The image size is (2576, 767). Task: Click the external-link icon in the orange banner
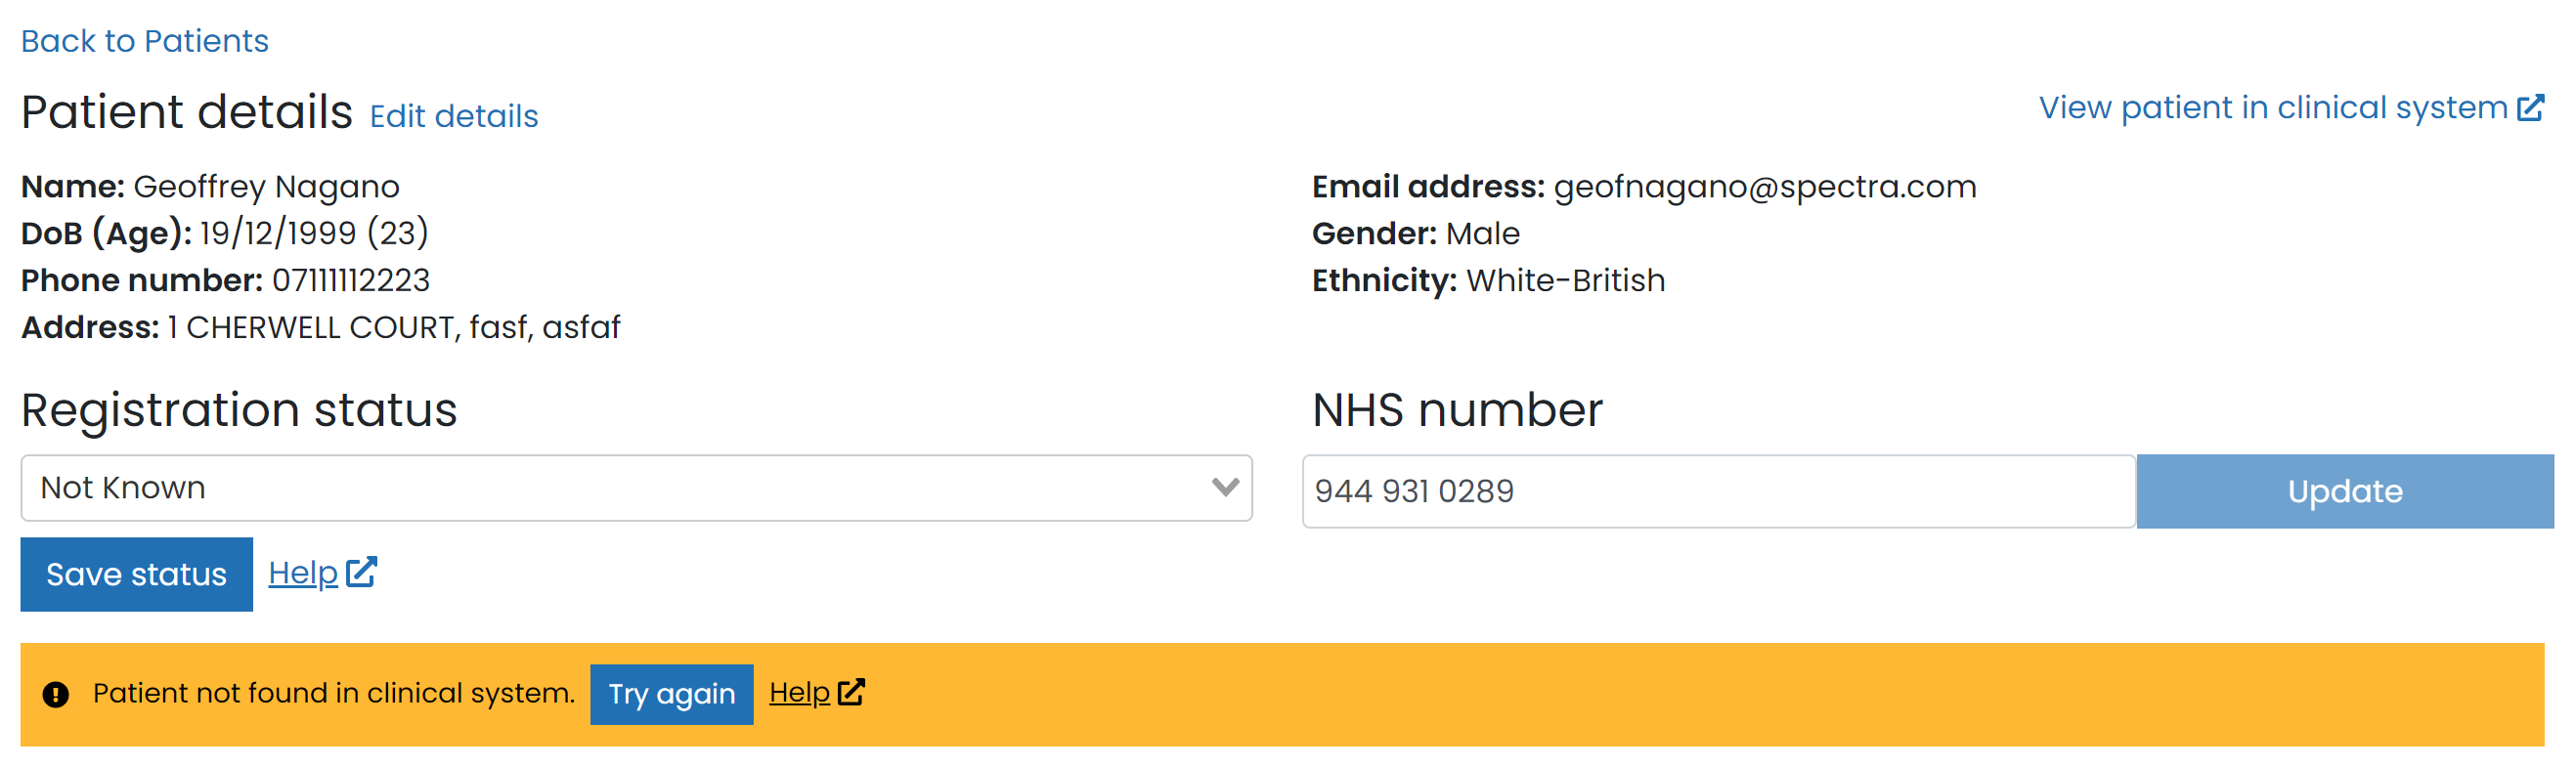(x=851, y=692)
